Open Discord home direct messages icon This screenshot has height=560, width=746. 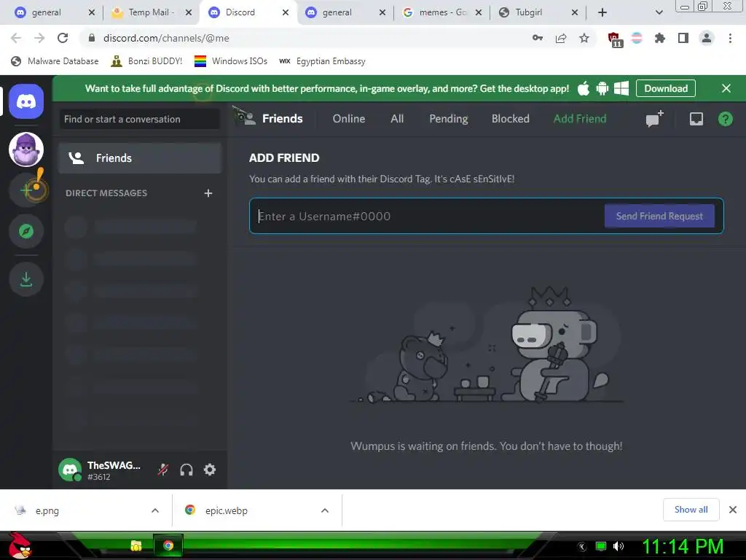(x=26, y=101)
